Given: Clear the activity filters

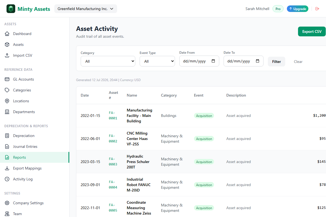Looking at the screenshot, I should click(x=298, y=62).
